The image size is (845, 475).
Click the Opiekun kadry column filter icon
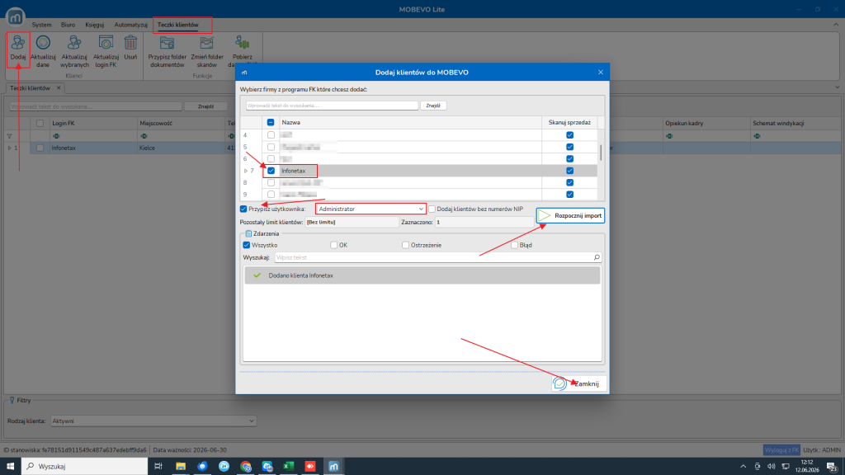tap(668, 136)
